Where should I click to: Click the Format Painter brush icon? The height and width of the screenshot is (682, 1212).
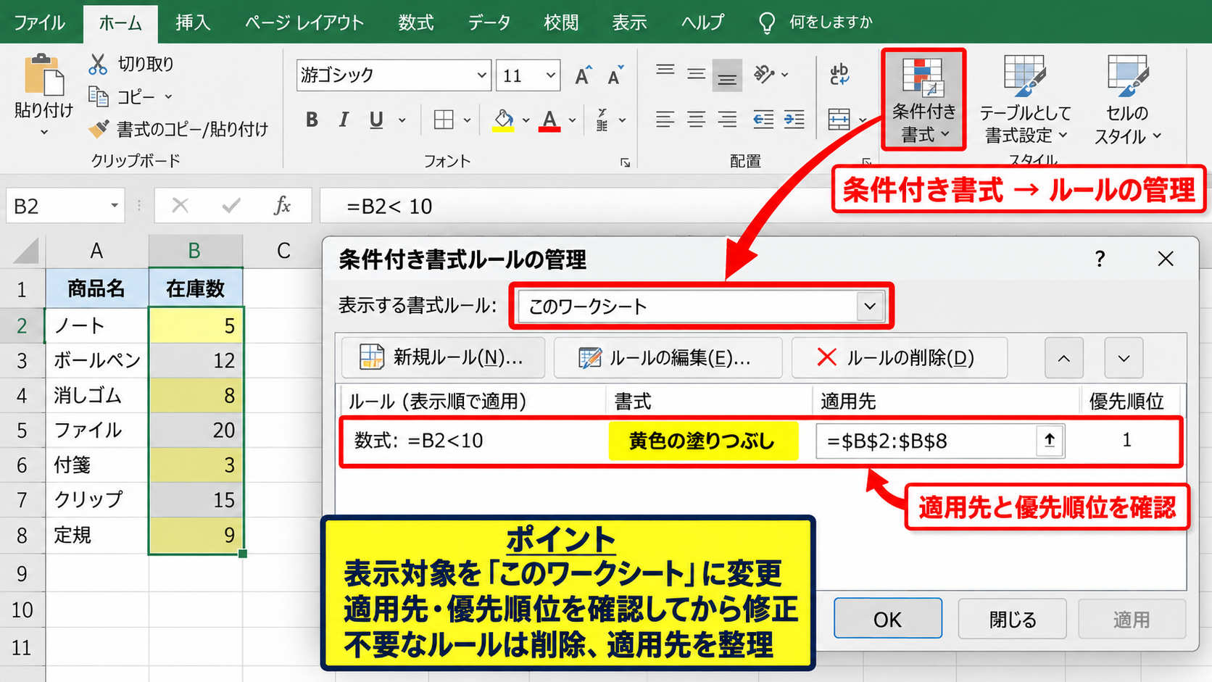(x=99, y=129)
